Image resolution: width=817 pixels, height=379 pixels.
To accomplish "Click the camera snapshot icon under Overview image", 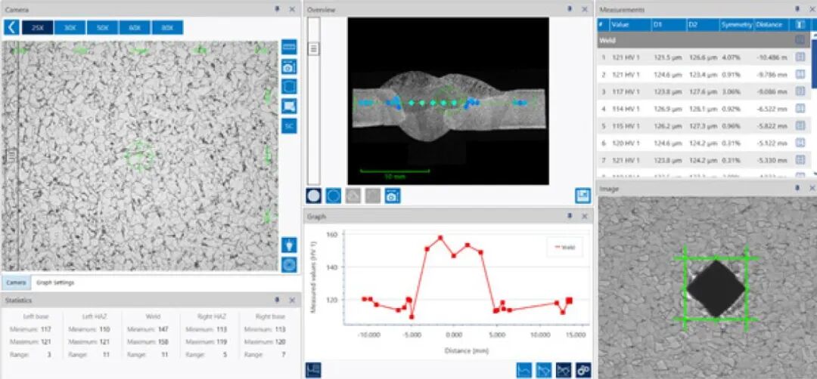I will coord(393,196).
